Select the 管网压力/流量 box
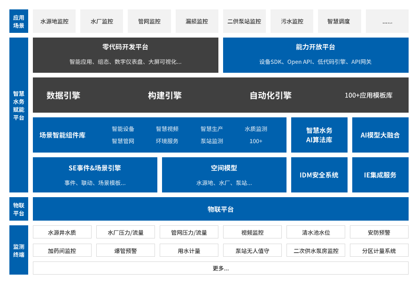This screenshot has width=418, height=284. (189, 232)
